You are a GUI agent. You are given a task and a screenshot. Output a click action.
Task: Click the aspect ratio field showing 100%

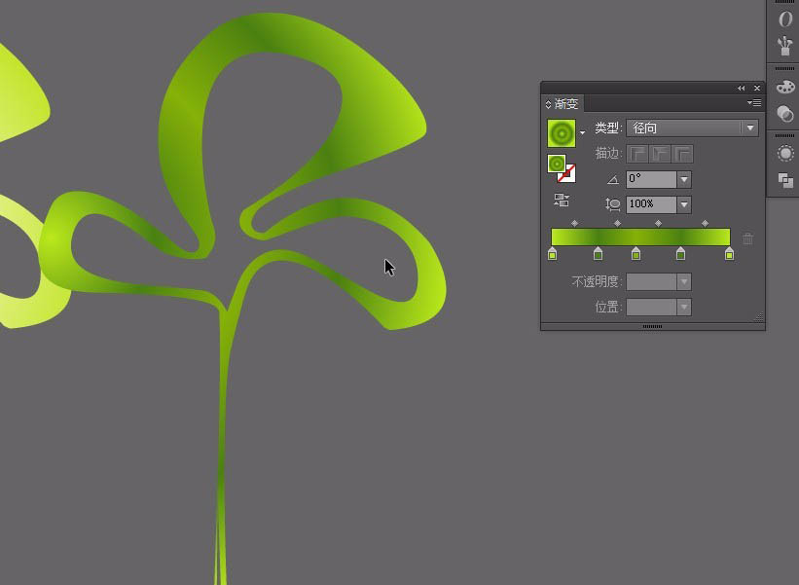[651, 204]
